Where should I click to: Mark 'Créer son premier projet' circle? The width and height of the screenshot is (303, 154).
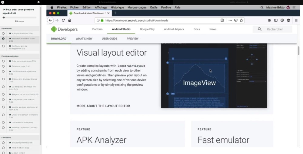(x=3, y=61)
